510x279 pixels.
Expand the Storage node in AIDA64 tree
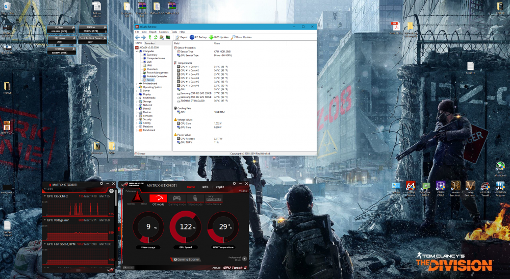pos(137,102)
